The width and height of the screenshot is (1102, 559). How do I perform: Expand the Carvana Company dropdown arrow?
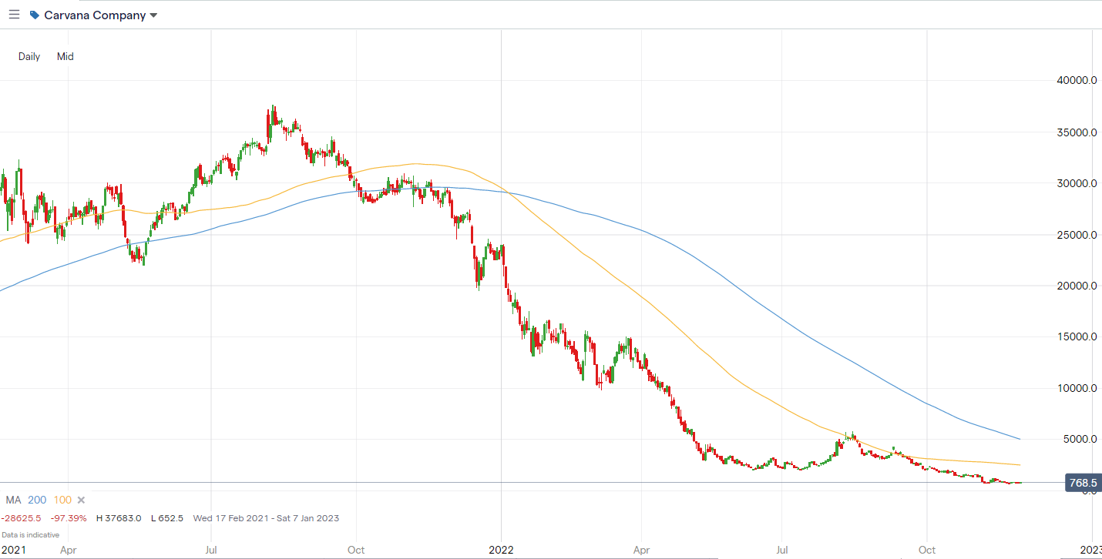click(153, 15)
